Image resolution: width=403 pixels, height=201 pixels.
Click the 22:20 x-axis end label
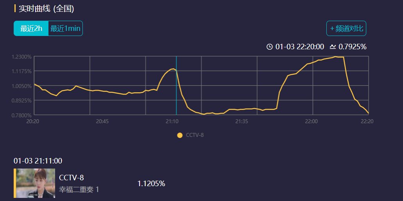pyautogui.click(x=367, y=121)
